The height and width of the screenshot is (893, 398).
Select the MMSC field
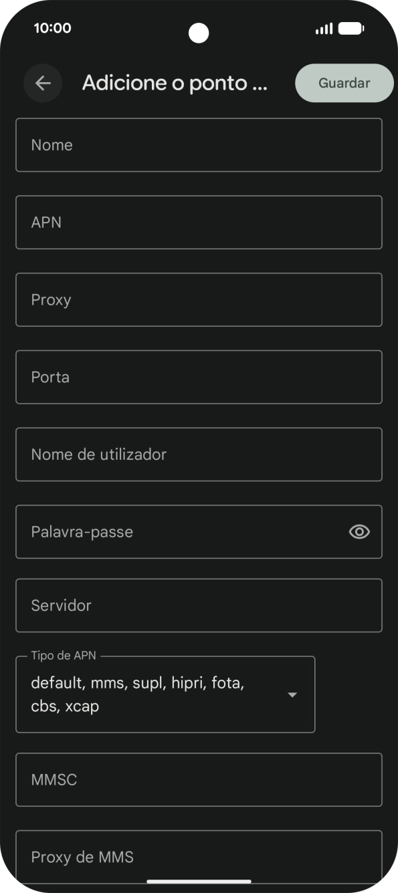coord(199,779)
